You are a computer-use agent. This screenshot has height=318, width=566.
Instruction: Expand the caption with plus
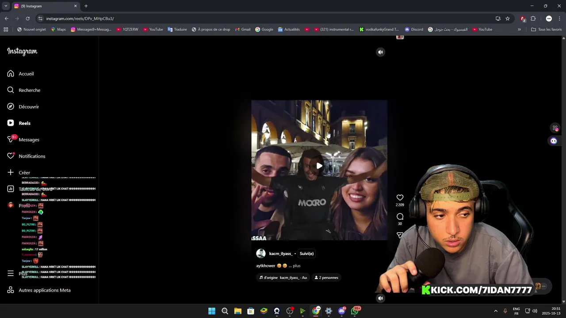coord(296,266)
